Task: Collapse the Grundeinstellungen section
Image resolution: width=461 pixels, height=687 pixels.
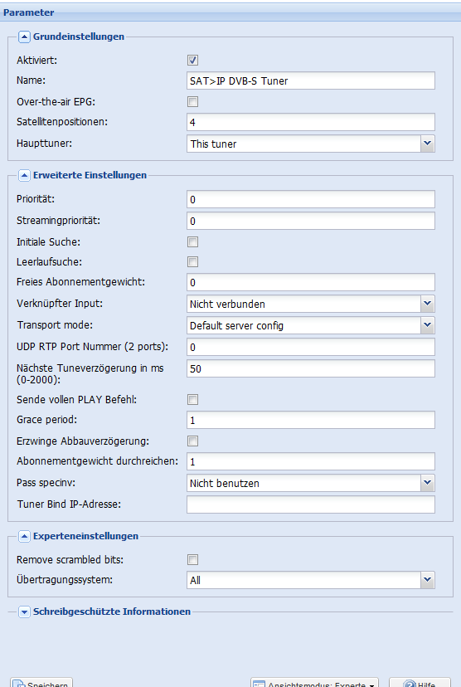Action: click(24, 37)
